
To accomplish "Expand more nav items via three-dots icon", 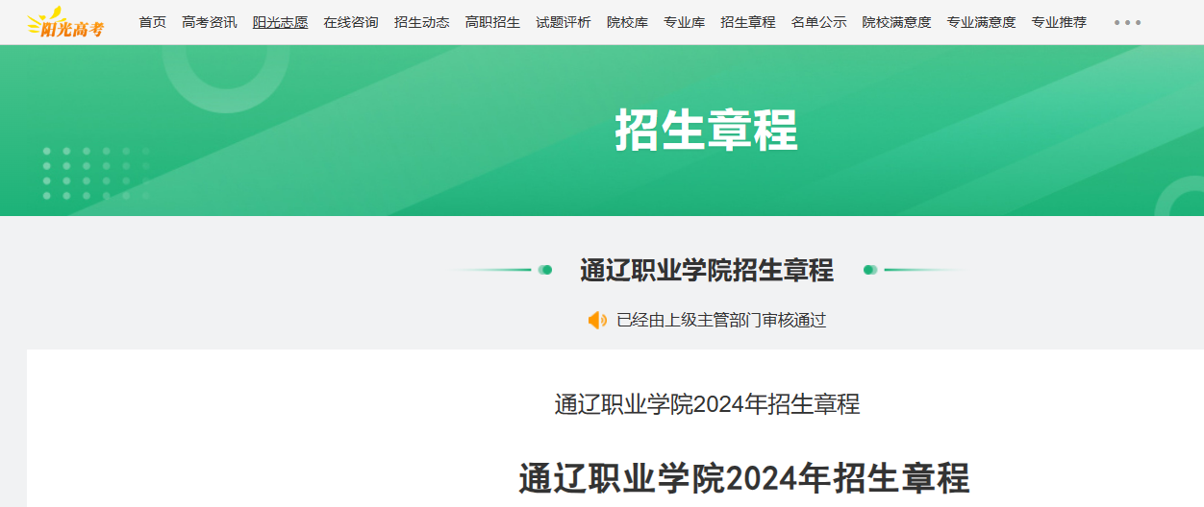I will 1128,22.
